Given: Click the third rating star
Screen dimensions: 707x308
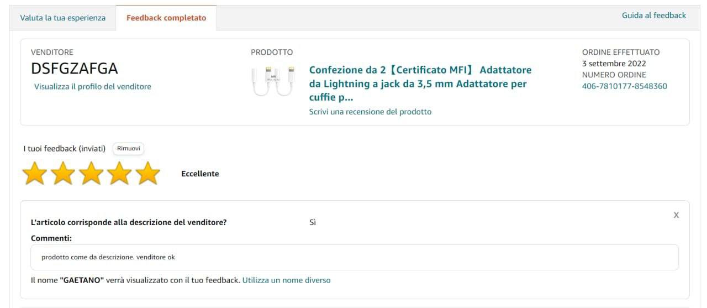Looking at the screenshot, I should [x=91, y=174].
